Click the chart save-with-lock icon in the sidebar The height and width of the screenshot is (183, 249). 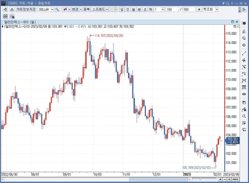244,109
